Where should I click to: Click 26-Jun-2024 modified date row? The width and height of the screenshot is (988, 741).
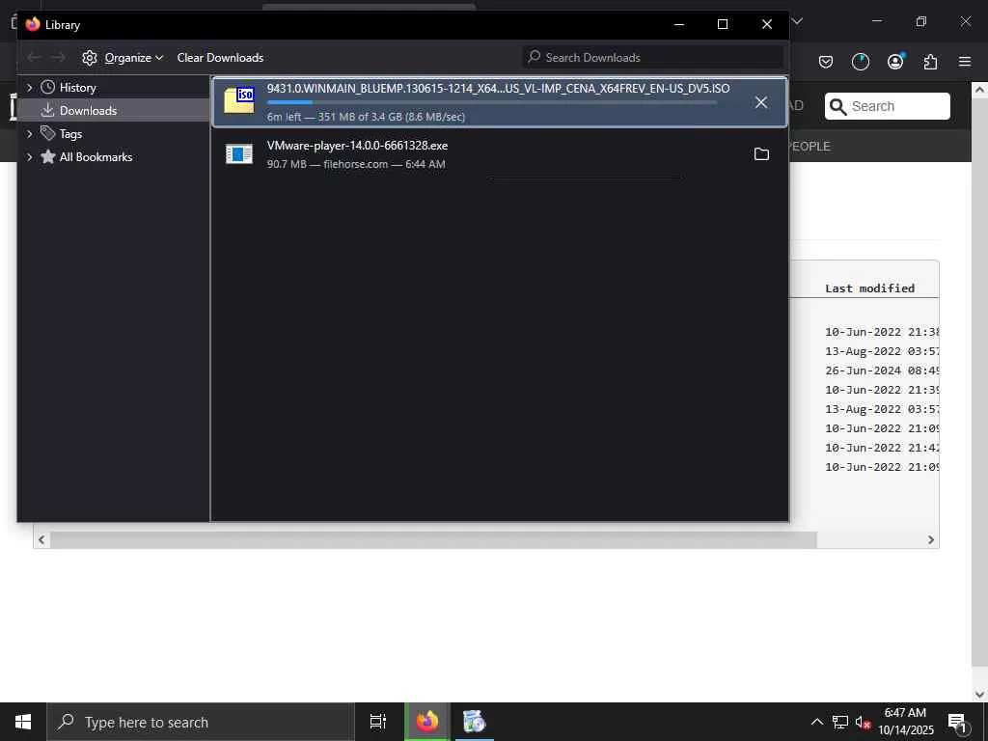pos(882,370)
